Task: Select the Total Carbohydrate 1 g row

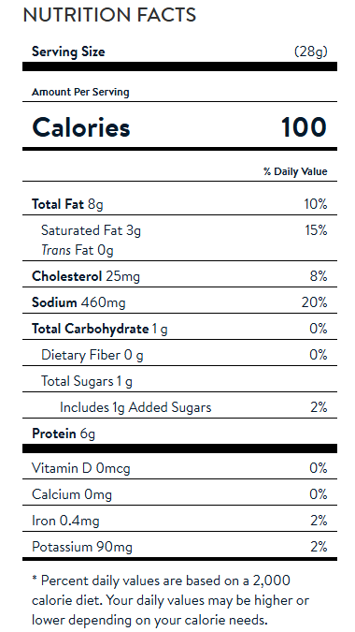Action: [179, 329]
